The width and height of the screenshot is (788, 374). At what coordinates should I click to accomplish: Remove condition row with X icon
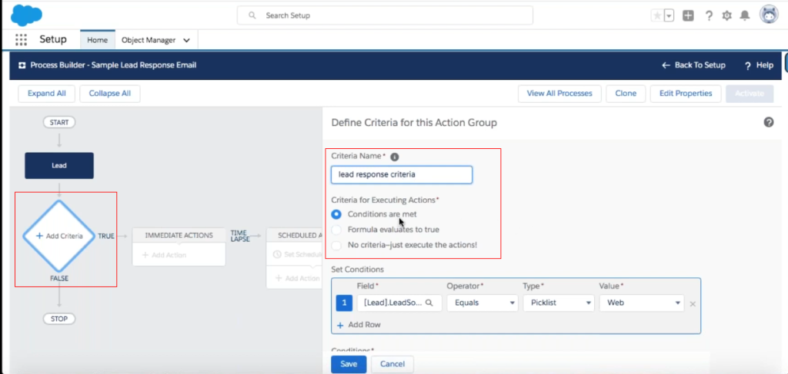point(693,304)
